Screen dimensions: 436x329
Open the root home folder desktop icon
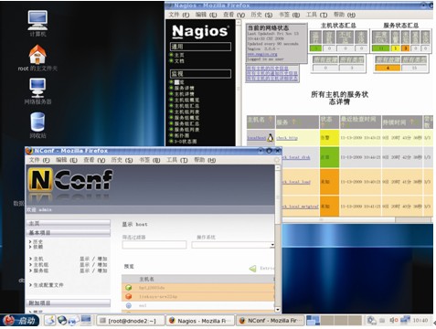[x=37, y=55]
